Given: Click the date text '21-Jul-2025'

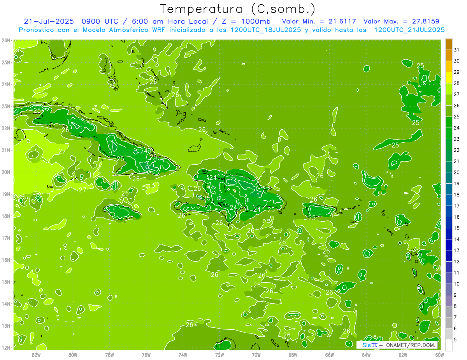Looking at the screenshot, I should pyautogui.click(x=49, y=21).
